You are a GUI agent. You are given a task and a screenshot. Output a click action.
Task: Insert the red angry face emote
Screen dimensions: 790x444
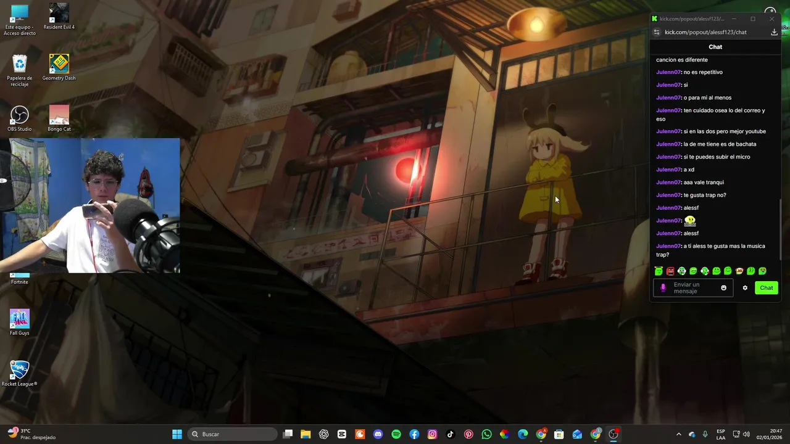coord(670,271)
